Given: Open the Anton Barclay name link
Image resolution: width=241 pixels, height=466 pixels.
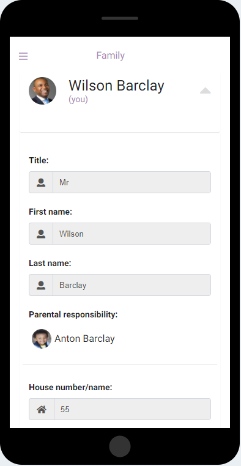Looking at the screenshot, I should coord(84,339).
